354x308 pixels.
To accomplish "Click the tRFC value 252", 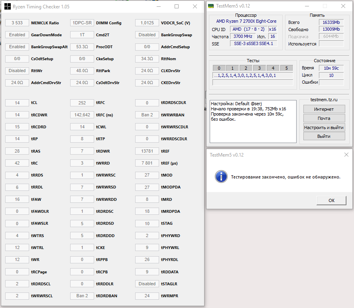I will (x=82, y=103).
